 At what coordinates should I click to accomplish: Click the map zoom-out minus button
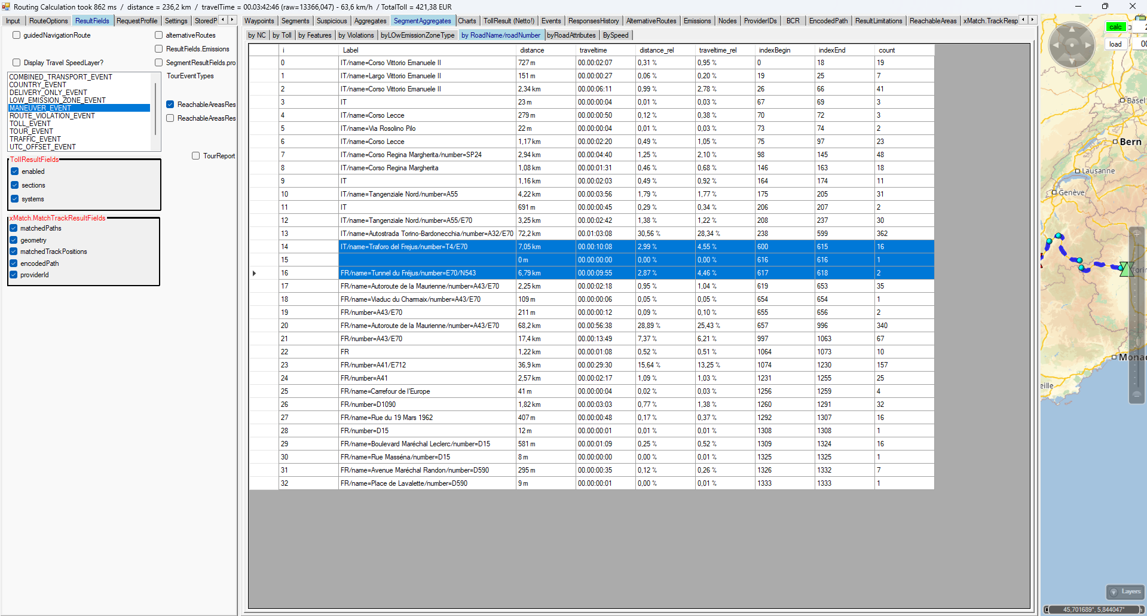click(x=1136, y=394)
